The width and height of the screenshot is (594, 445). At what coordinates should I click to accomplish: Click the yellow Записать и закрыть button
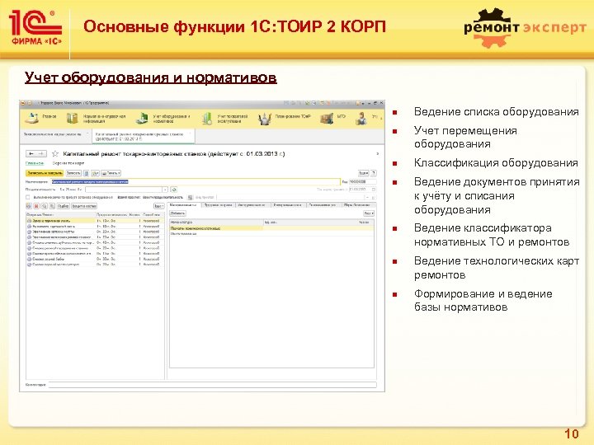pyautogui.click(x=45, y=173)
